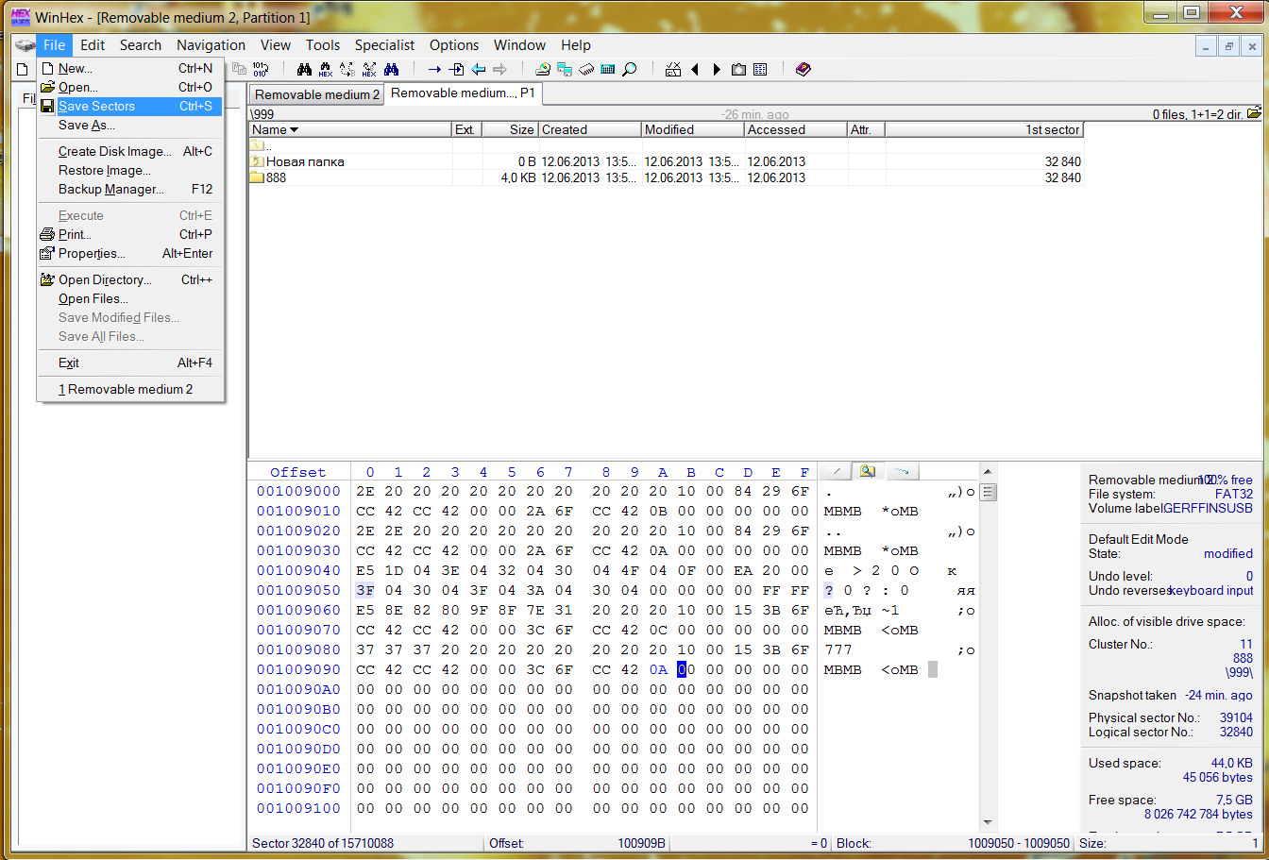This screenshot has height=860, width=1269.
Task: Click 'Sector 32840 of 15710088' in the status bar
Action: (322, 843)
